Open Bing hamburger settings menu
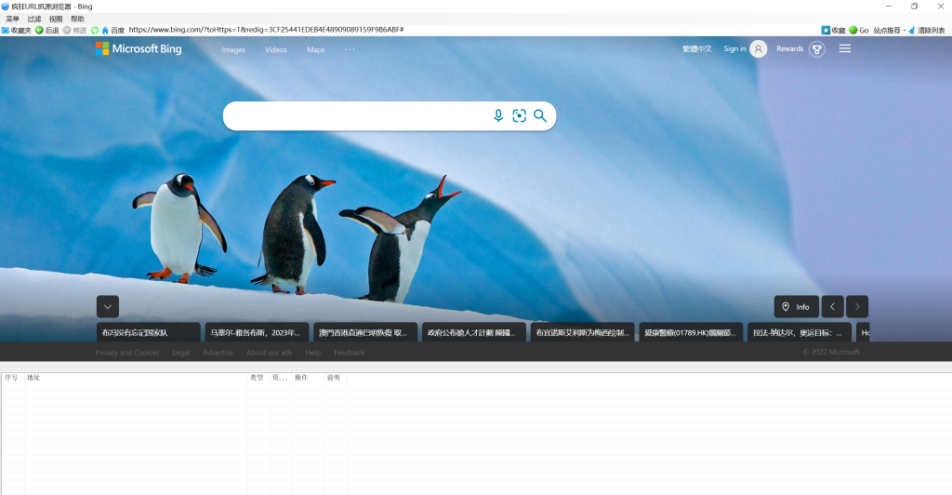 [845, 48]
